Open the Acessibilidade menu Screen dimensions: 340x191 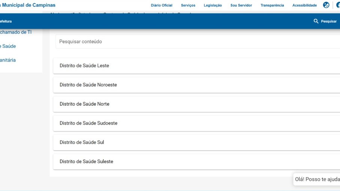(x=304, y=5)
